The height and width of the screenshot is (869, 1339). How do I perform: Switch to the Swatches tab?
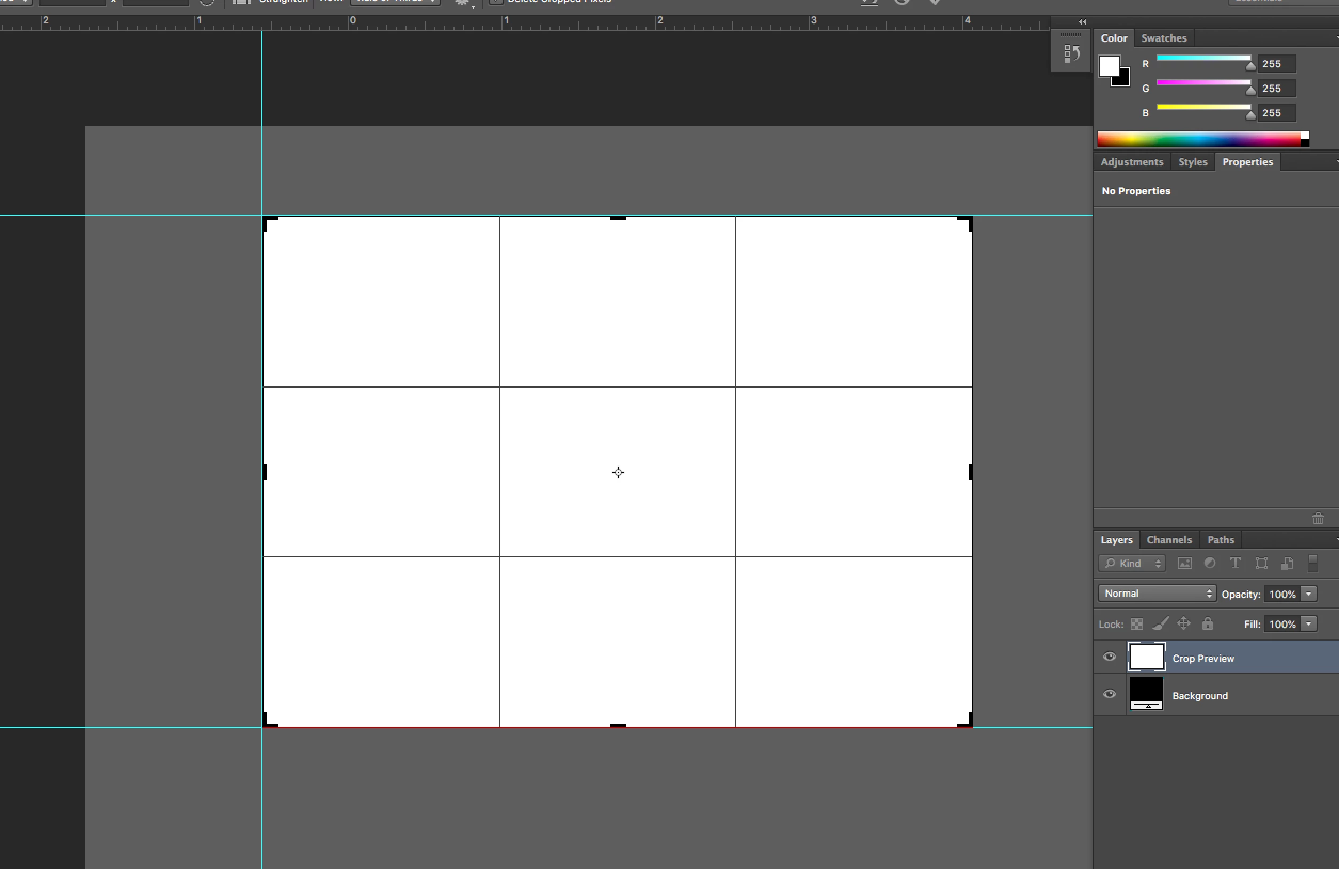1163,38
